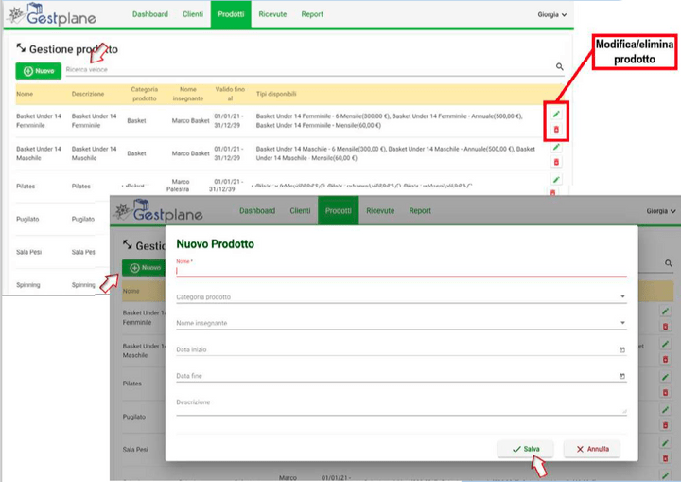Click the search magnifier in Gestione prodotto
This screenshot has width=681, height=482.
click(x=559, y=66)
